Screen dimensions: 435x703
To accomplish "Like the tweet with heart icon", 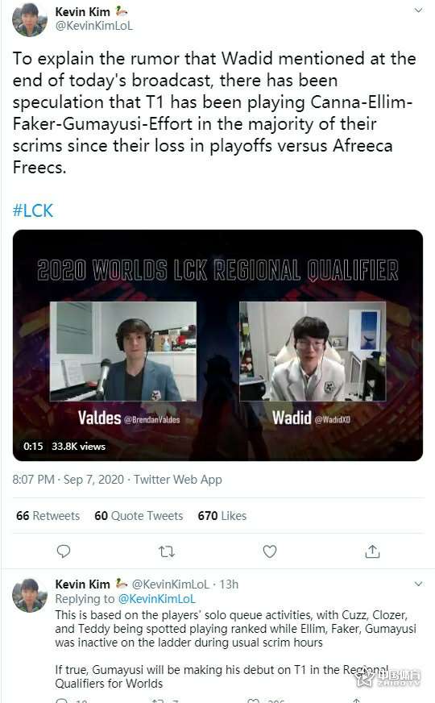I will pyautogui.click(x=270, y=551).
